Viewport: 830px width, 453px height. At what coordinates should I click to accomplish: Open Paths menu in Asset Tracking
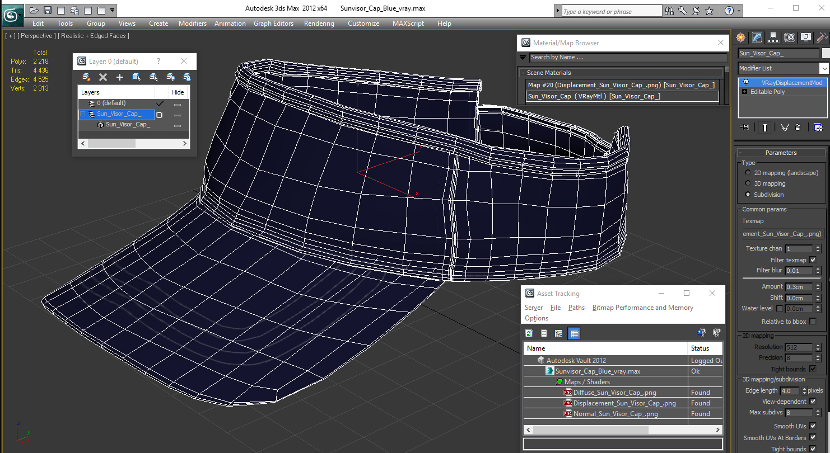pyautogui.click(x=576, y=308)
